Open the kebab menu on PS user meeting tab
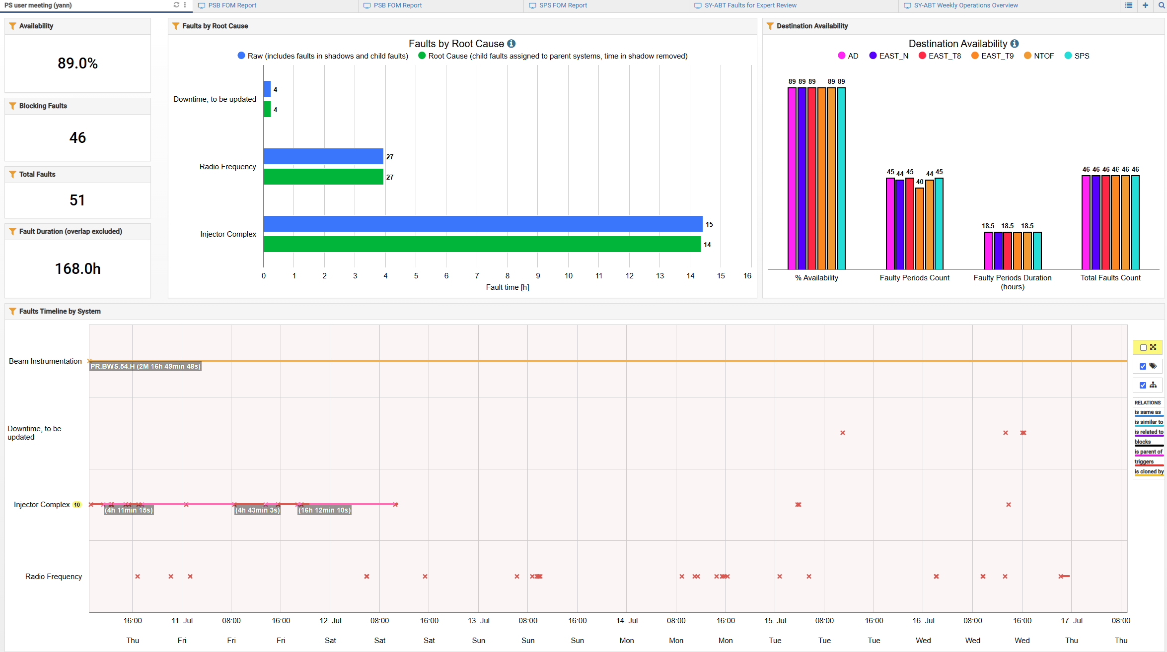 [185, 5]
